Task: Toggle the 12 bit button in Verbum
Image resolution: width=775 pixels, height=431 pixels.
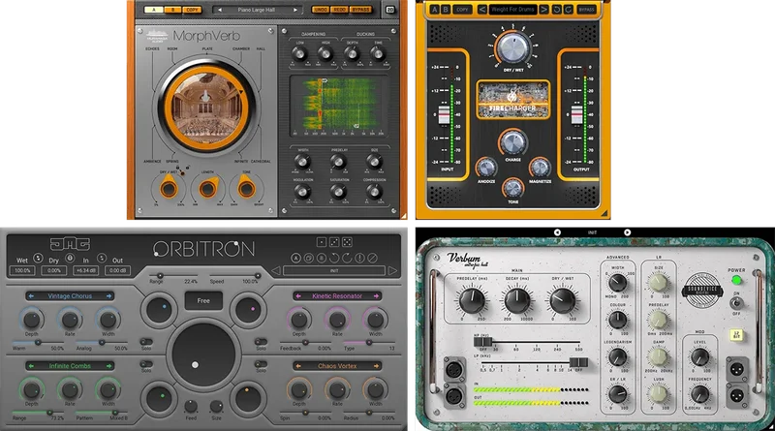Action: (736, 335)
